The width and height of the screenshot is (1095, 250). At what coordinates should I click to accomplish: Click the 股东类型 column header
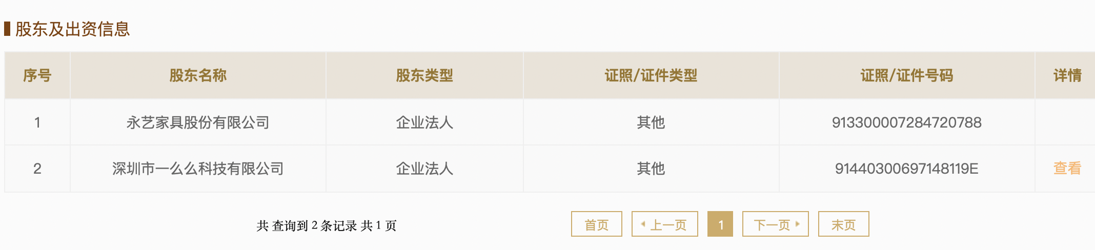(424, 76)
